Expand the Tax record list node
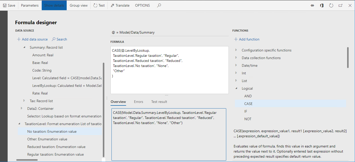 [24, 101]
